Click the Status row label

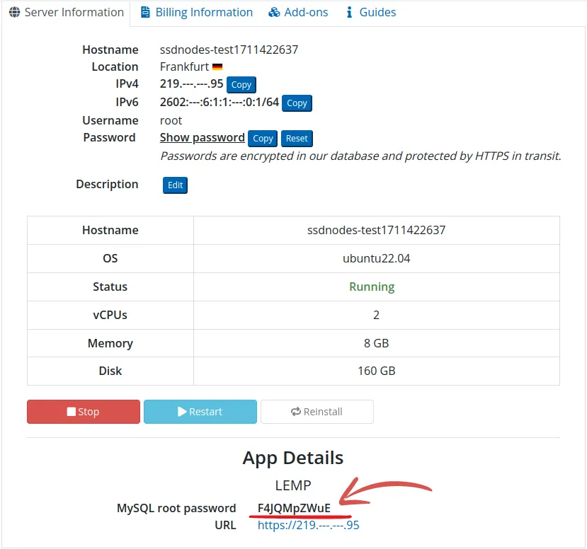[110, 287]
